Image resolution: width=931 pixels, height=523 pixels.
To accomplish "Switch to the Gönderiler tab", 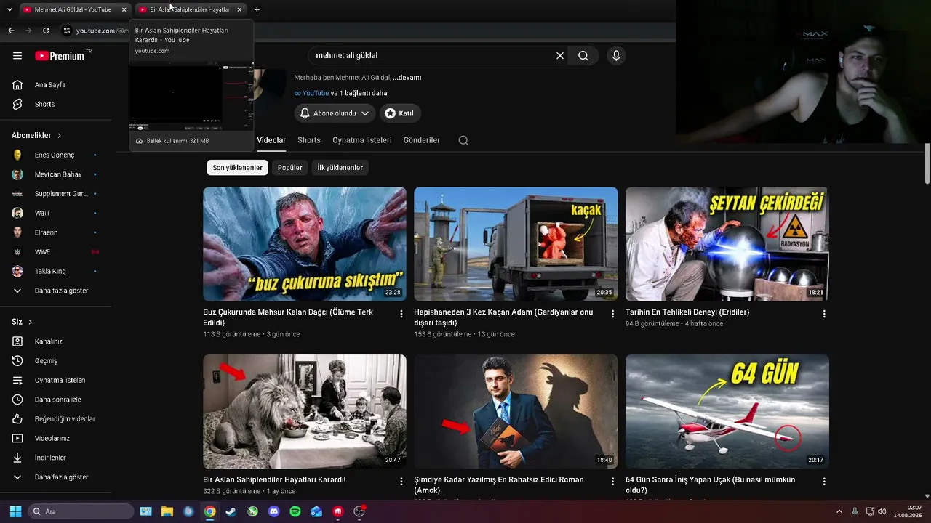I will (422, 140).
